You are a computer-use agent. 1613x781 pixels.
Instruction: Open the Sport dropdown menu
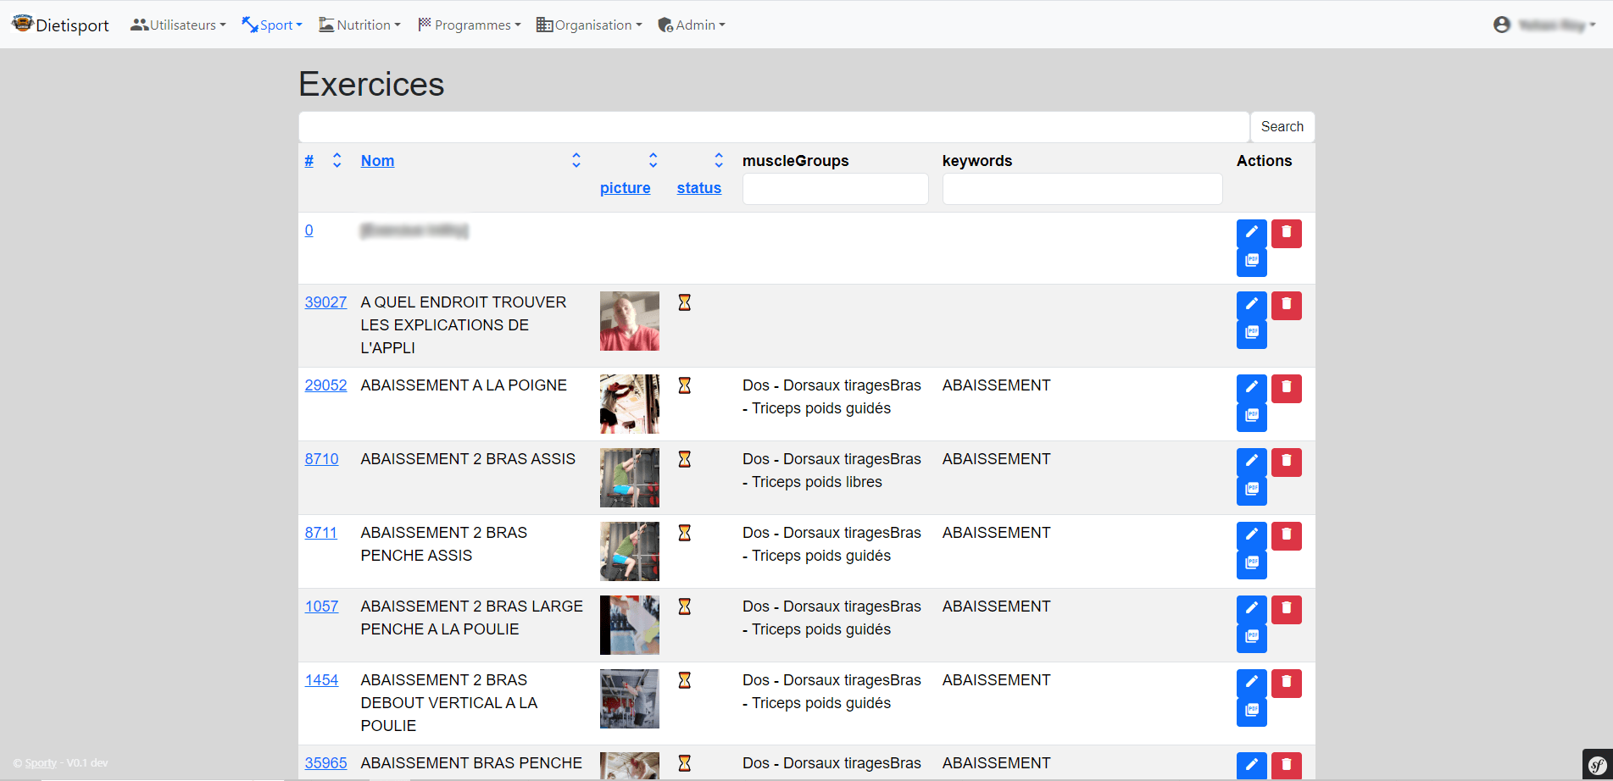click(x=275, y=25)
